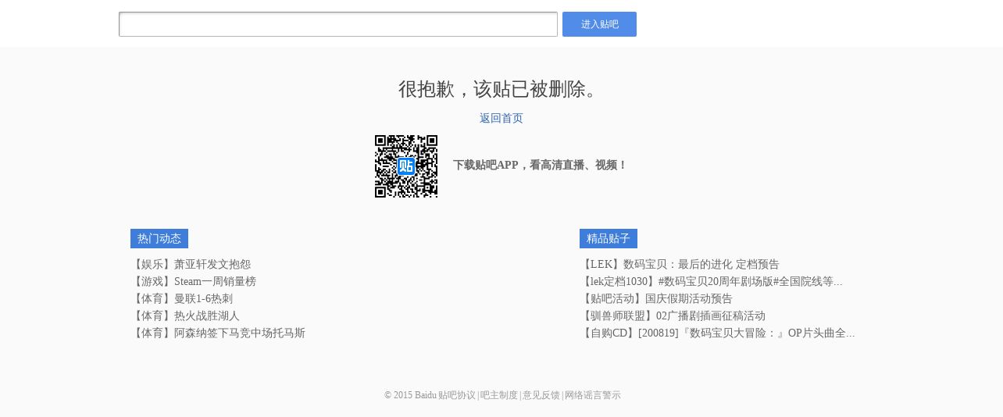Open 【体育】阿森纳签下马竞中场托马斯 post
The width and height of the screenshot is (1003, 417).
218,333
